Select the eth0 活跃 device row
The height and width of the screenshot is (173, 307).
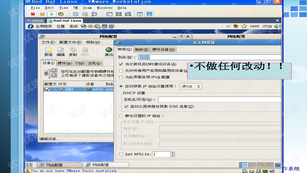tap(79, 89)
